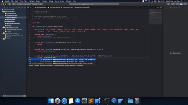Image resolution: width=188 pixels, height=105 pixels.
Task: Open the Issue navigator warning tab
Action: coord(13,7)
